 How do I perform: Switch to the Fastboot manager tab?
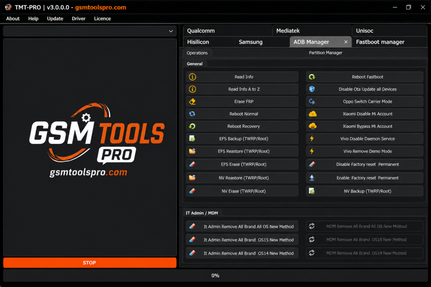(x=389, y=42)
